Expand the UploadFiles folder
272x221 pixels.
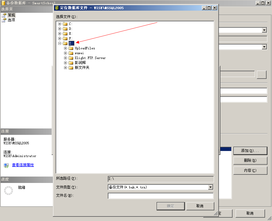[x=65, y=48]
